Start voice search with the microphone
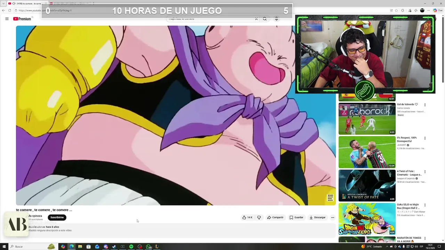Screen dimensions: 445x250 point(276,19)
